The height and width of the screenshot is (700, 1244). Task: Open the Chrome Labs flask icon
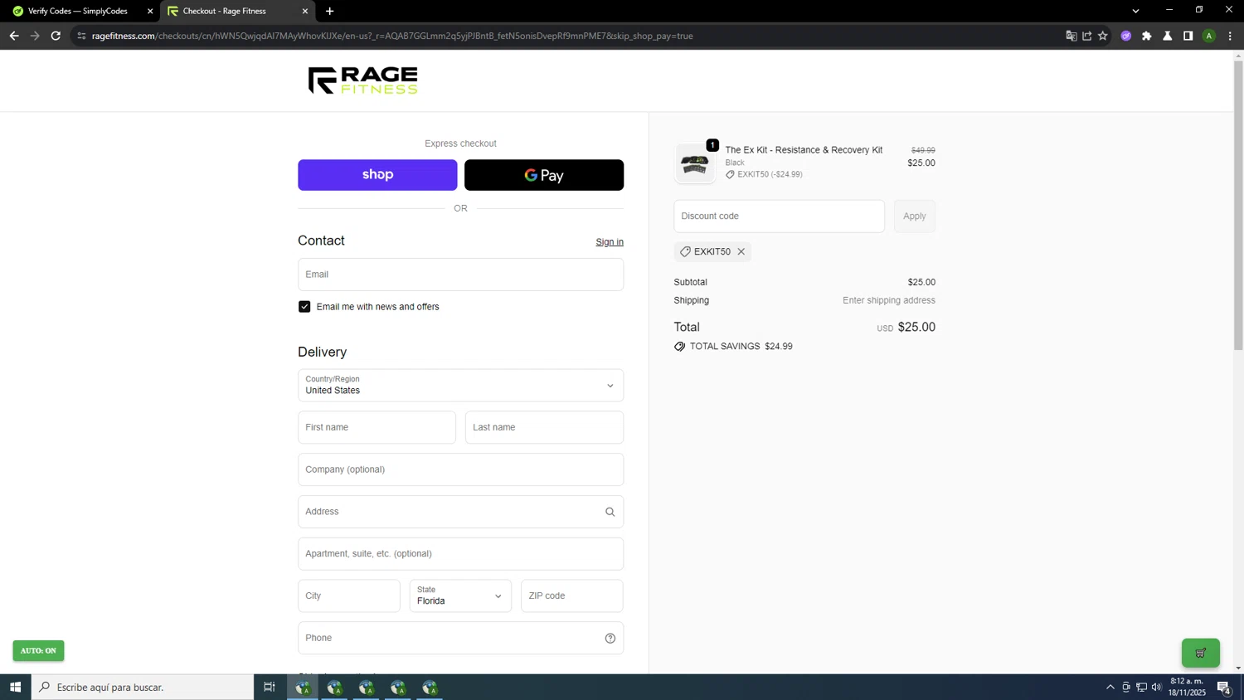coord(1167,36)
